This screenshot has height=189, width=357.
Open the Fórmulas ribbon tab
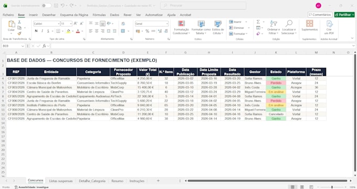99,15
